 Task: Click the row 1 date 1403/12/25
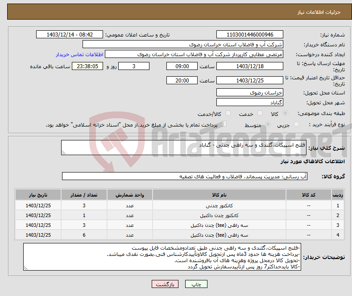(x=38, y=206)
